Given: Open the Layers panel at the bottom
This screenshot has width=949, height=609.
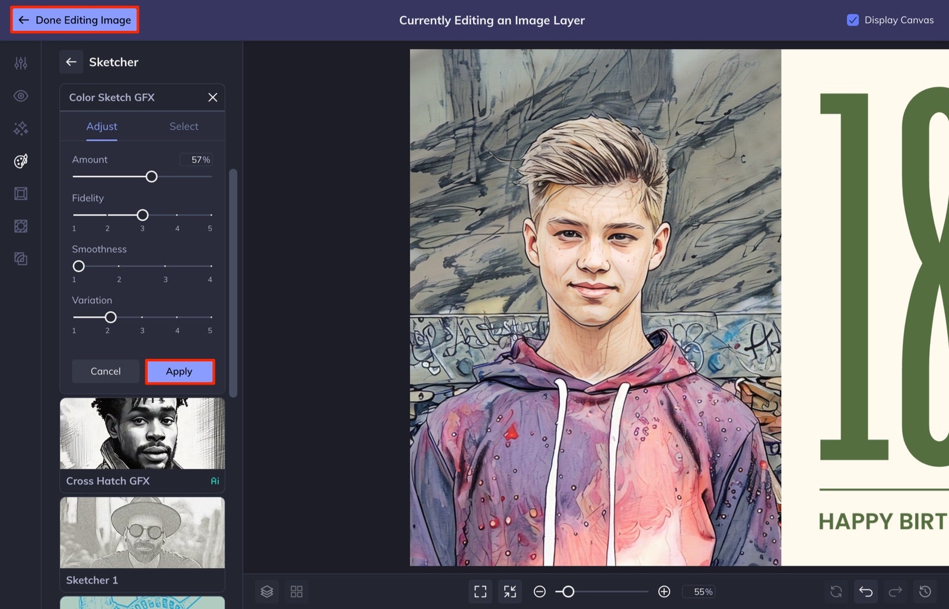Looking at the screenshot, I should click(267, 591).
